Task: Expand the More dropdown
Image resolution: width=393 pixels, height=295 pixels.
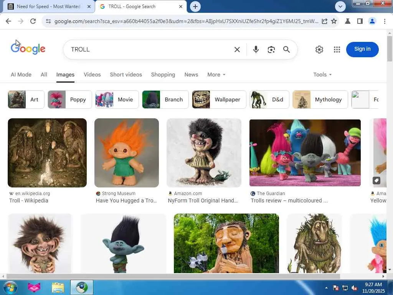Action: 216,75
